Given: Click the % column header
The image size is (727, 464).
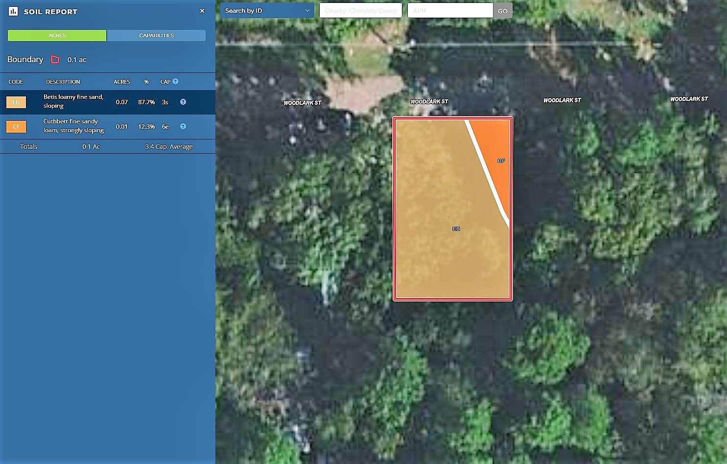Looking at the screenshot, I should click(146, 82).
